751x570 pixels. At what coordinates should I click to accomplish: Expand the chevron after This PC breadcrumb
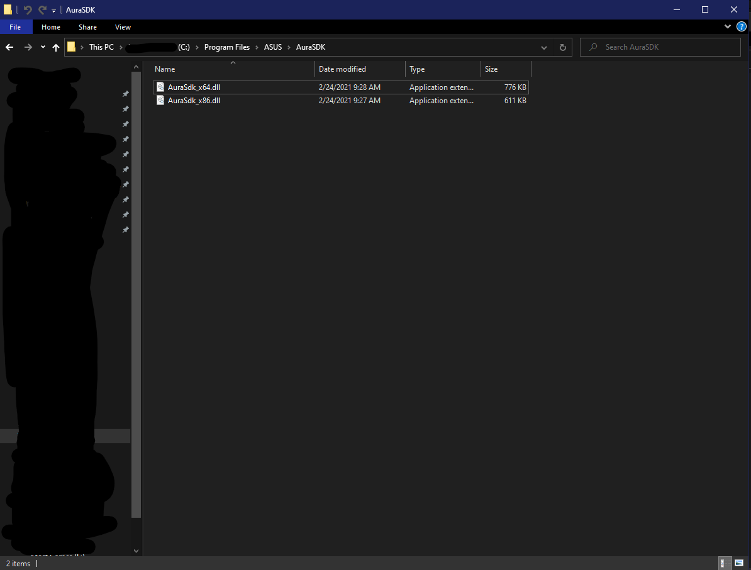(121, 47)
